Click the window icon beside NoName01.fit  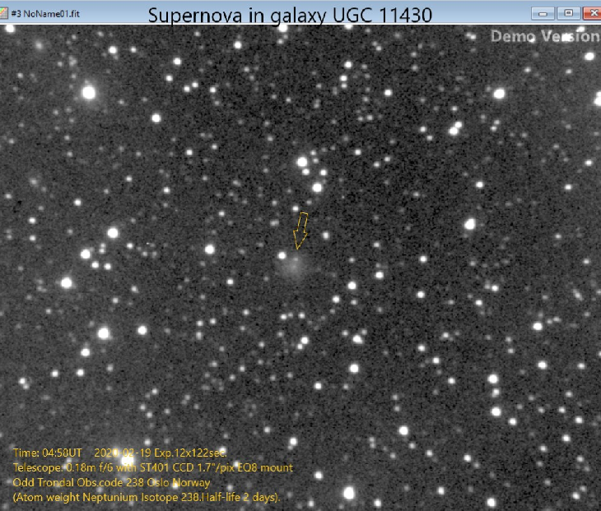[5, 13]
